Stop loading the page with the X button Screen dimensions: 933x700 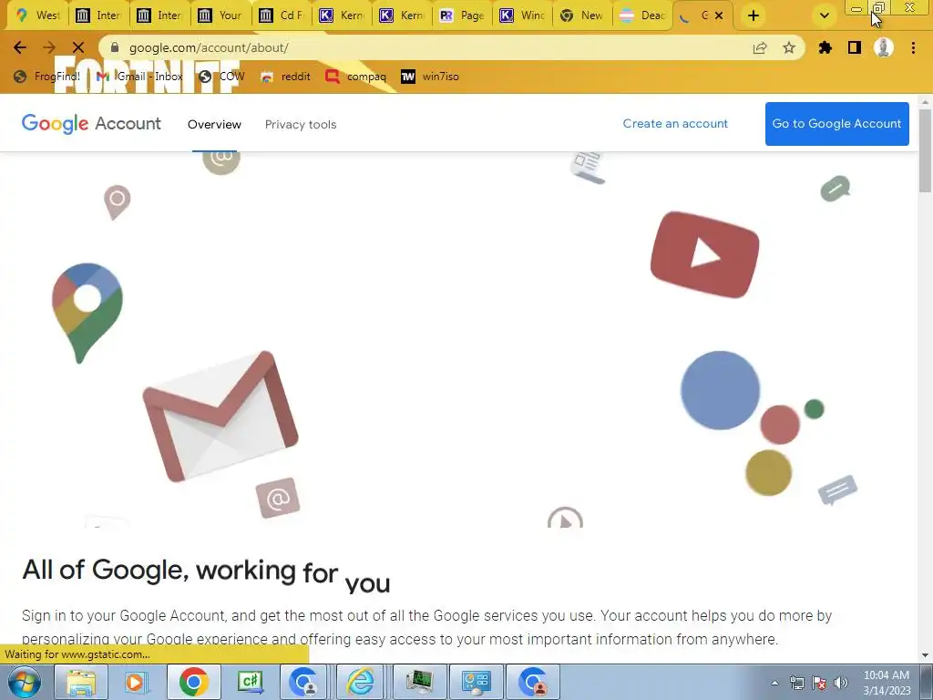pos(78,47)
